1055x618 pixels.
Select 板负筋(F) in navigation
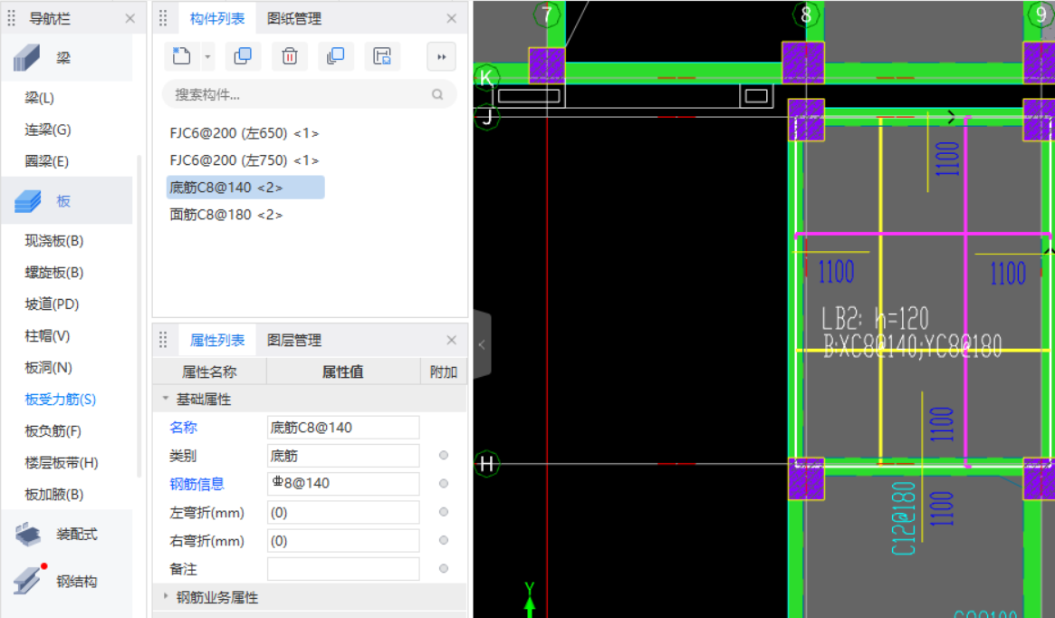pyautogui.click(x=53, y=431)
